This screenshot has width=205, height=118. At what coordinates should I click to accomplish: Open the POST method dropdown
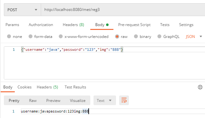[22, 10]
